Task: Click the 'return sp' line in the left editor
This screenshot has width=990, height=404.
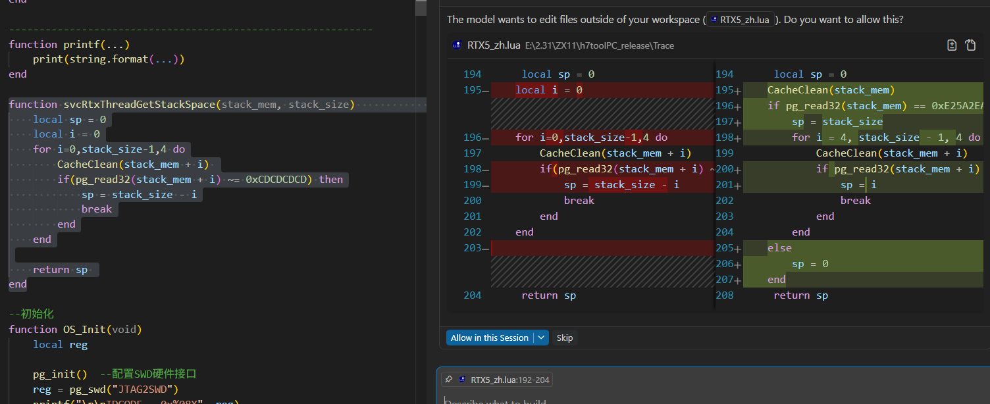Action: [61, 270]
